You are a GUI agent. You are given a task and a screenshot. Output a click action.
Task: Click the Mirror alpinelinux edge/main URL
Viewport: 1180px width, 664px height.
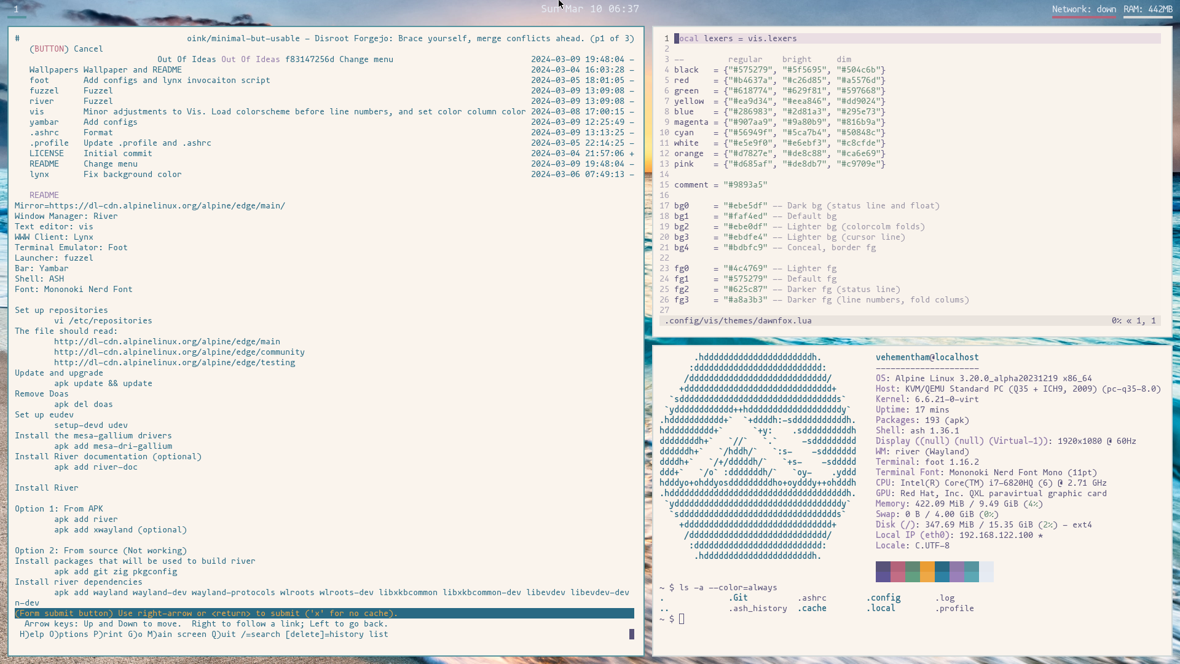click(x=167, y=206)
